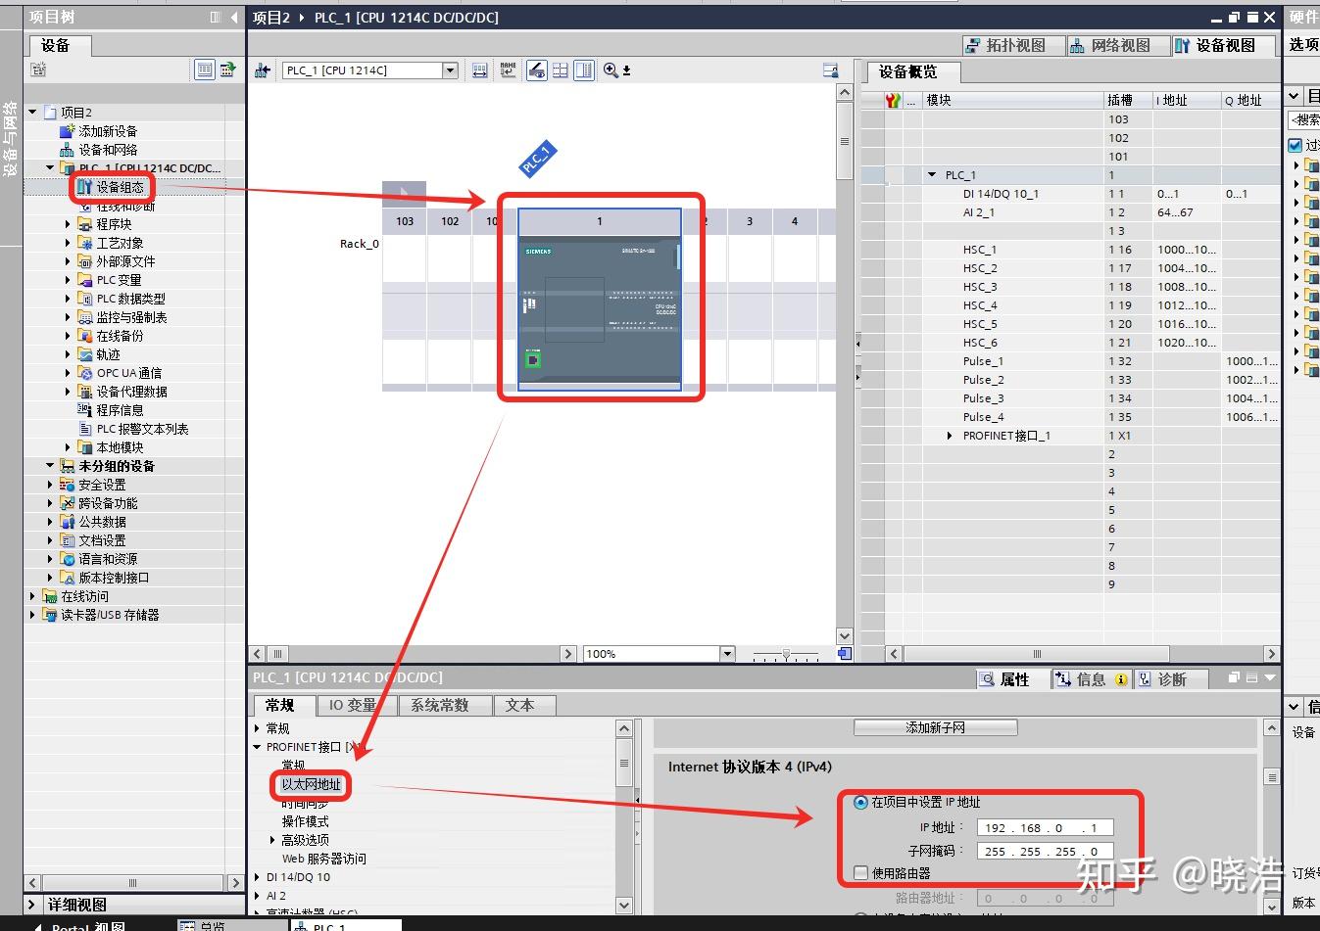
Task: Expand the 详细视图 panel
Action: pos(33,905)
